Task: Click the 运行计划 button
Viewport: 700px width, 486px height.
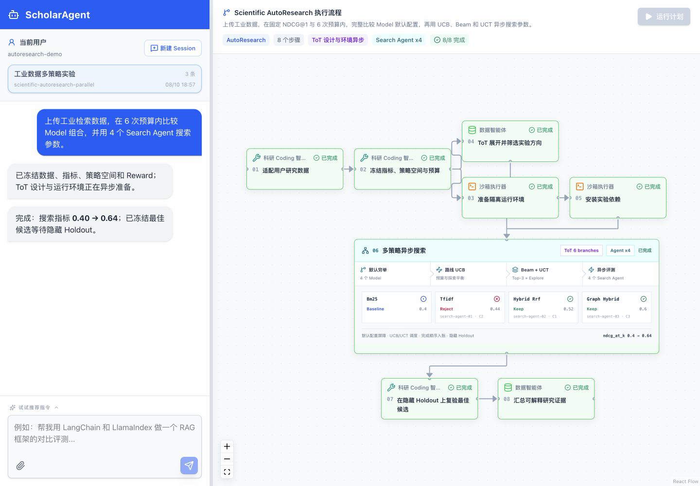Action: click(x=664, y=17)
